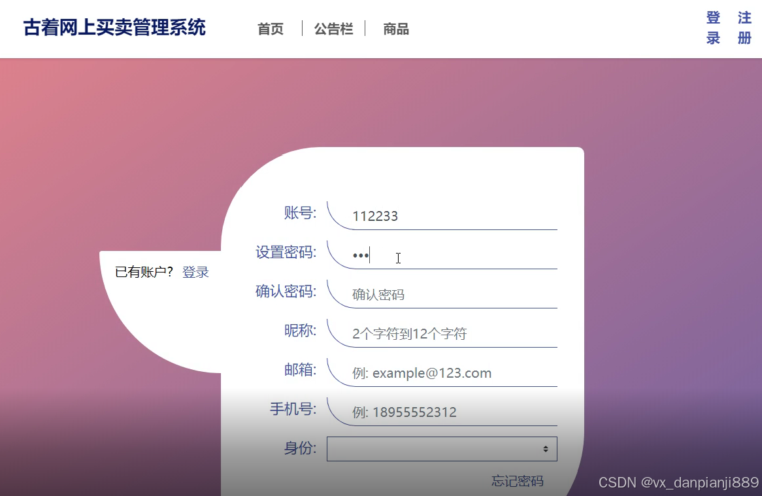Click the 手机号: label

293,409
